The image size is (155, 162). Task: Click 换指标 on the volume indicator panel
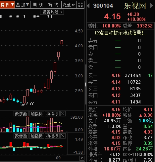point(52,114)
